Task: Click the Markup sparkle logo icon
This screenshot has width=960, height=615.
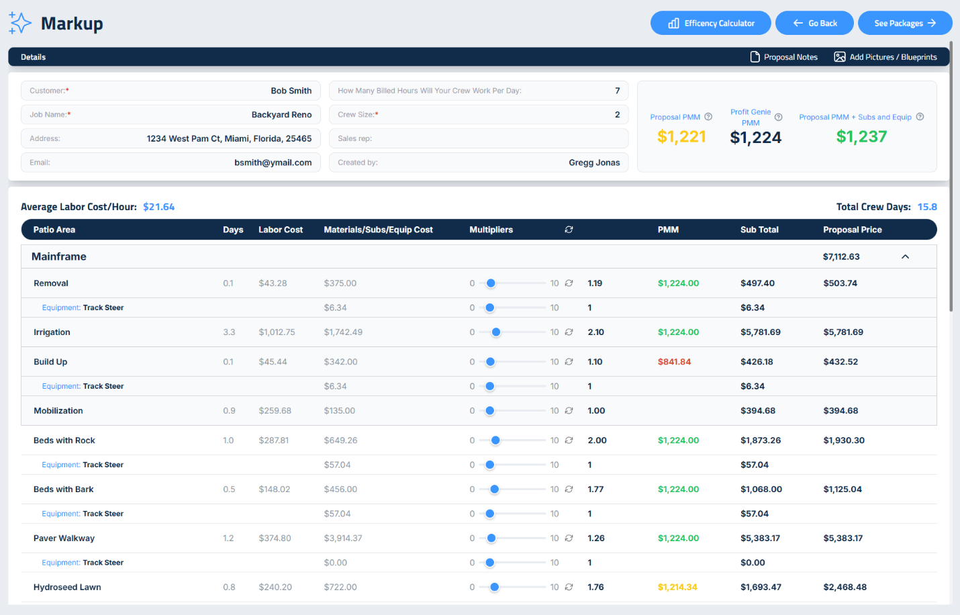Action: click(x=20, y=23)
